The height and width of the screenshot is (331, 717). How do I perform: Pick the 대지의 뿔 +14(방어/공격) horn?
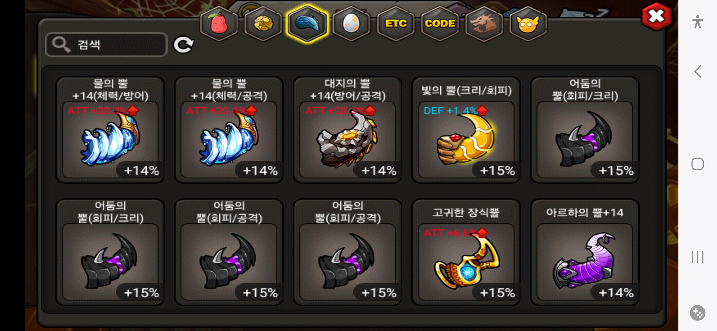click(x=347, y=130)
